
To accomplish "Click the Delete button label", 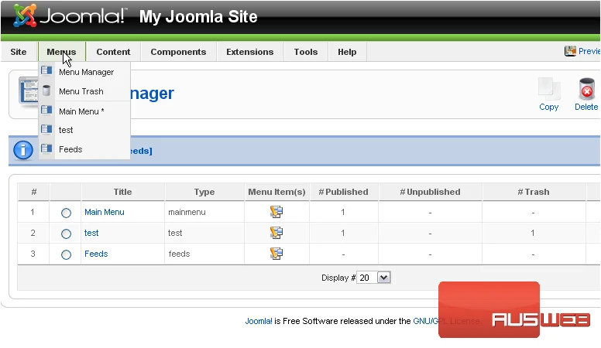I will point(586,107).
